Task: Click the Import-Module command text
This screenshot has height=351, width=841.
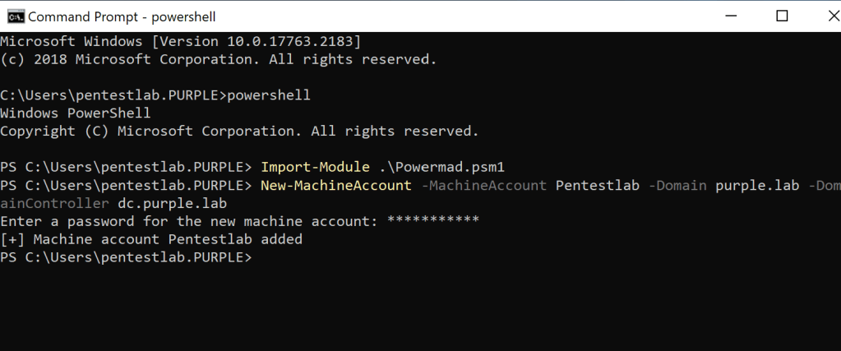Action: coord(315,167)
